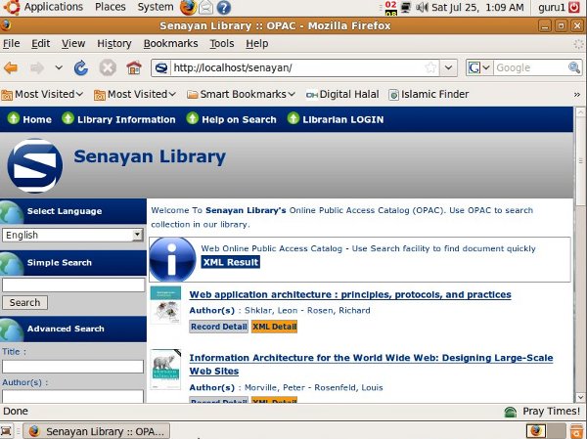Image resolution: width=587 pixels, height=439 pixels.
Task: Open the guru1 user switcher menu
Action: click(551, 7)
